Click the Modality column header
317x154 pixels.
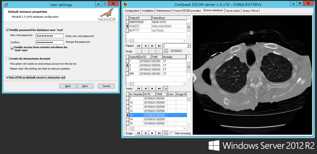point(174,57)
